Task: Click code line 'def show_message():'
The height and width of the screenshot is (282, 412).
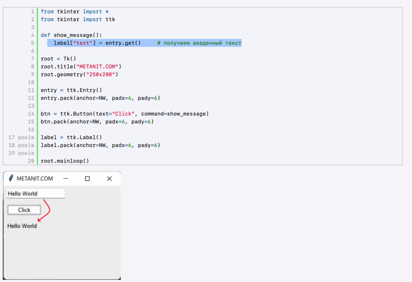Action: 71,35
